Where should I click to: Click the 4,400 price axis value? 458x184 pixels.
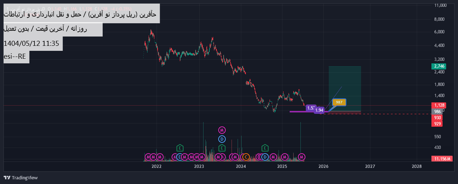(x=439, y=45)
